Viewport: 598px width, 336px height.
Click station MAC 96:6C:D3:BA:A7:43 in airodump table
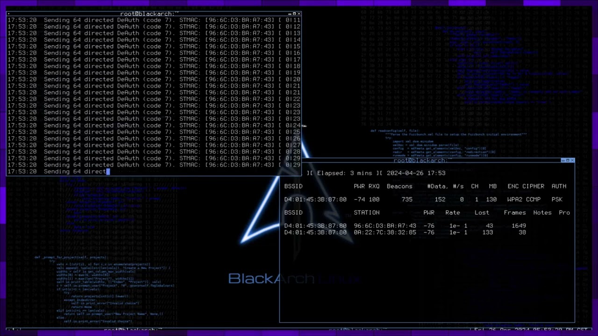point(385,225)
